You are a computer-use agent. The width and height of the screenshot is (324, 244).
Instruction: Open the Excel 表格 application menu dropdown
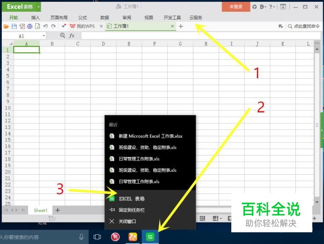(x=38, y=7)
